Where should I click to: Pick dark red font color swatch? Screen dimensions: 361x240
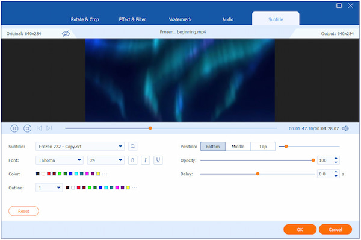click(54, 174)
